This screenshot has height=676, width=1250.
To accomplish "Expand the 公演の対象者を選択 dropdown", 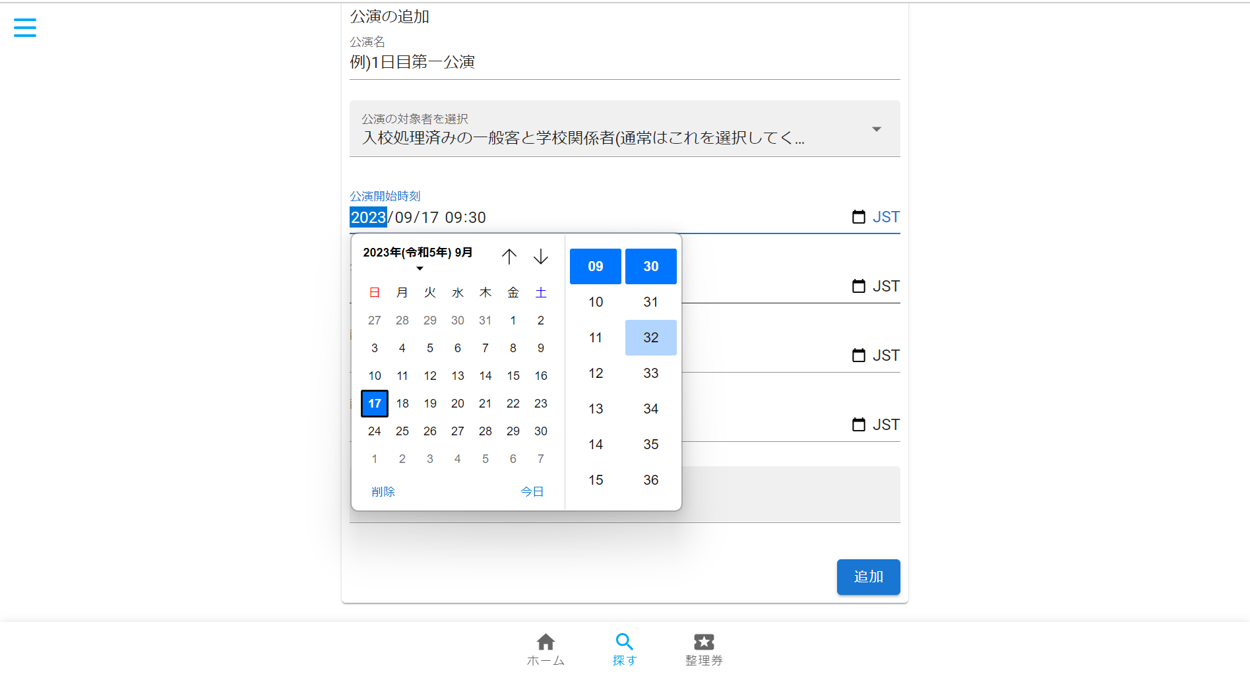I will pos(625,129).
